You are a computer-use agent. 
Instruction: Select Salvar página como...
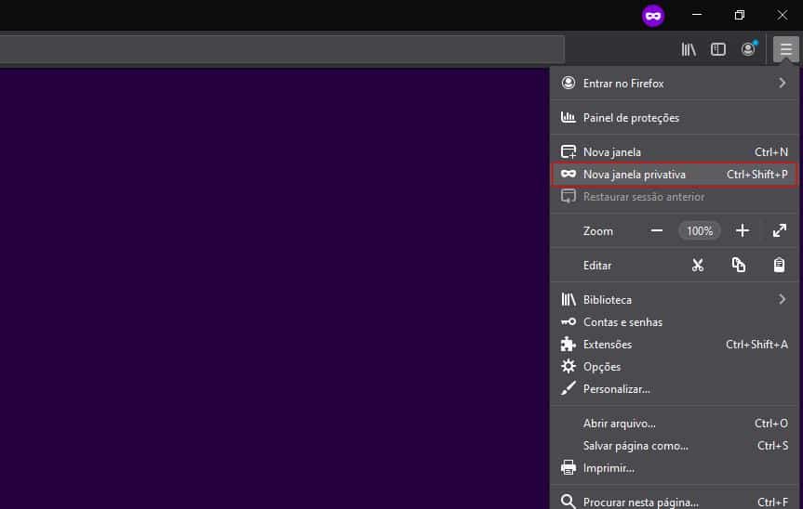pos(675,446)
